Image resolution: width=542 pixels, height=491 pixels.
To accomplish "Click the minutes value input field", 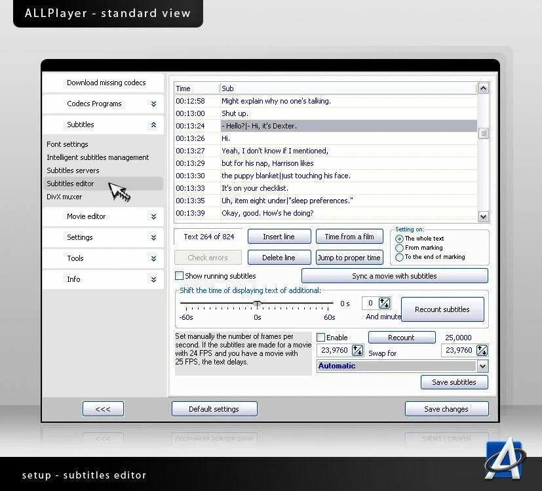I will [370, 304].
